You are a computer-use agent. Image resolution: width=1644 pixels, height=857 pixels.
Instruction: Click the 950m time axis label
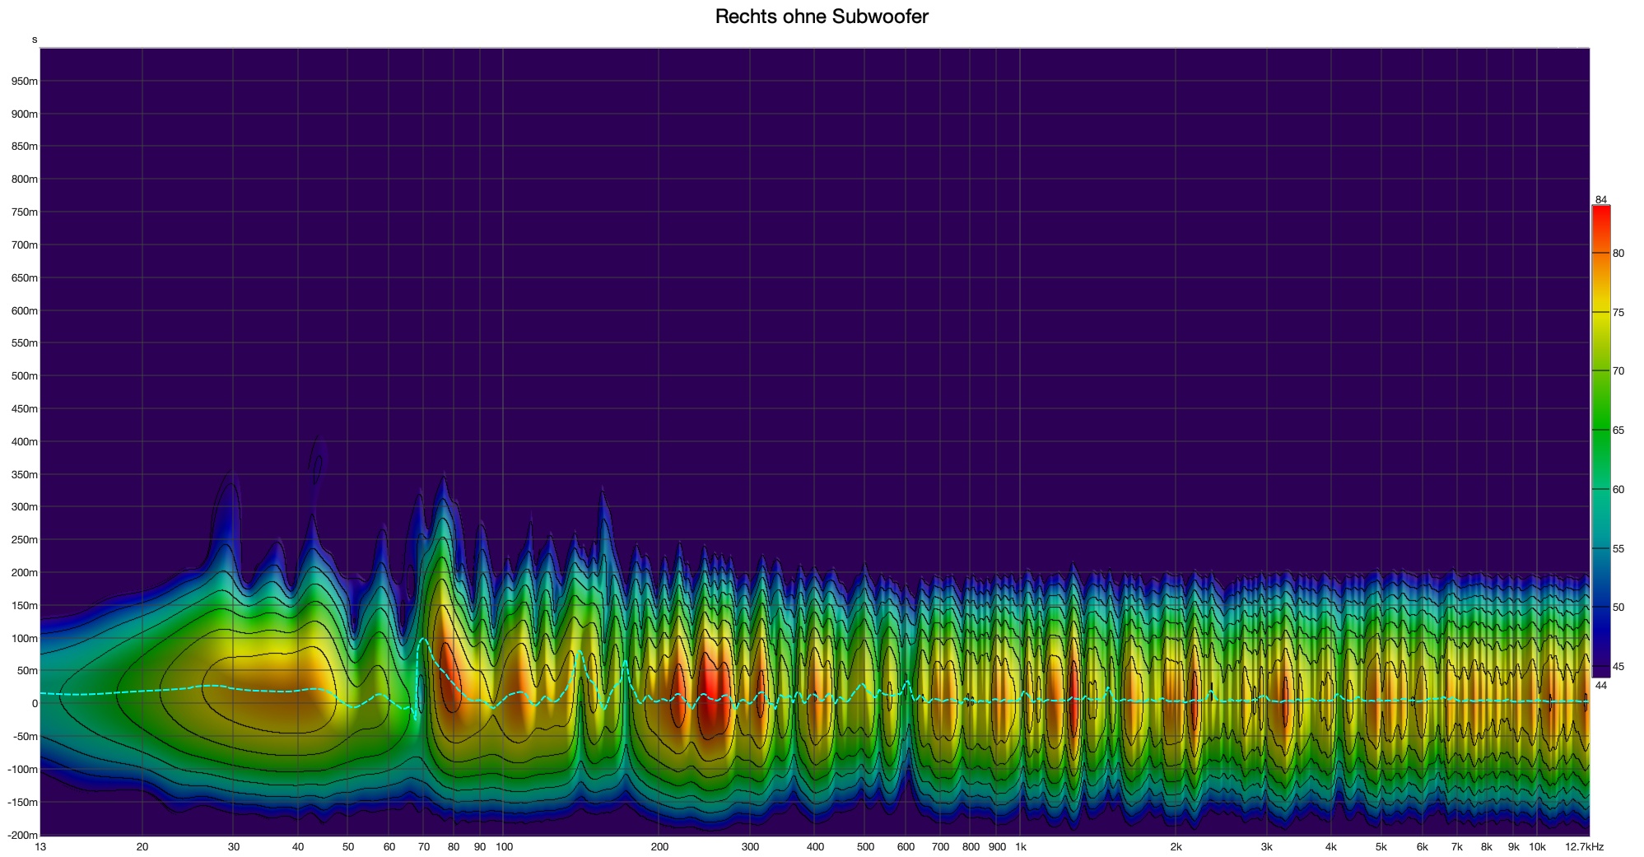point(24,82)
